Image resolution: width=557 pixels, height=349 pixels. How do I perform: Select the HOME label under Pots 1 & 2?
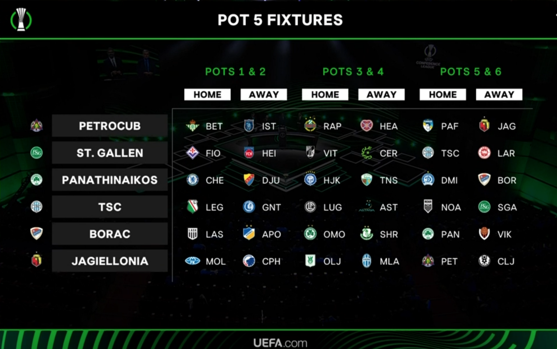coord(208,94)
